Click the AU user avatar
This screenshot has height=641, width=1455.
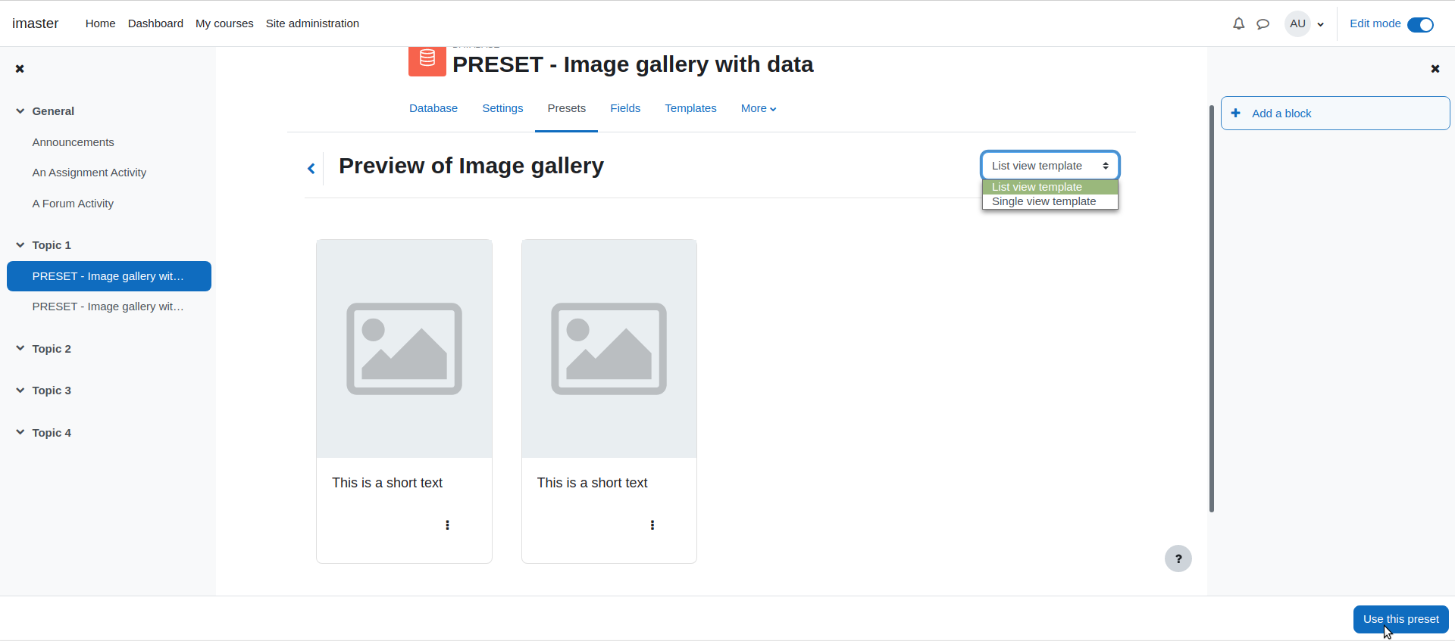point(1297,23)
